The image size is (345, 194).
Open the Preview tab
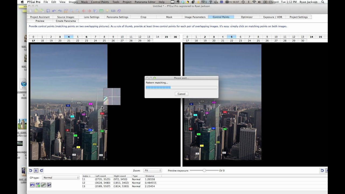(x=40, y=21)
